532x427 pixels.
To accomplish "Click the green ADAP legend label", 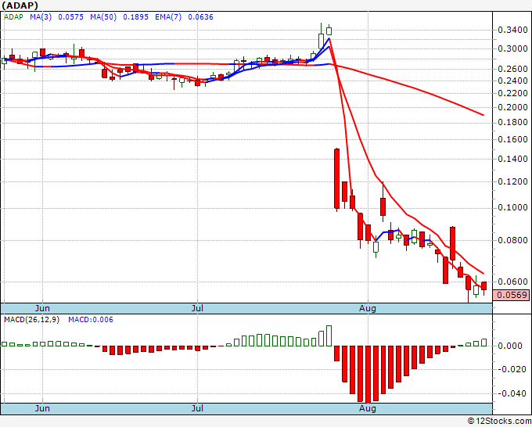I will pos(13,16).
